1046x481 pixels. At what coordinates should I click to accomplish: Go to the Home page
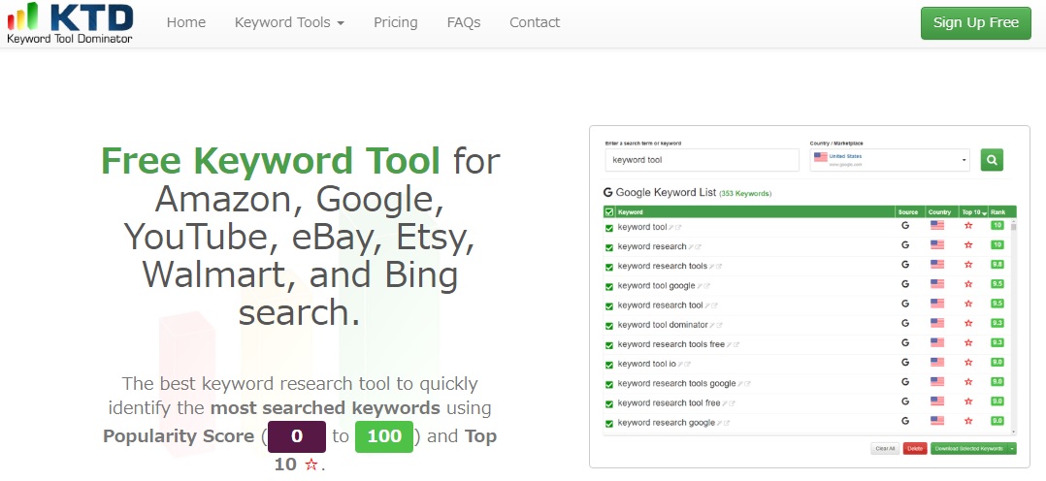pos(186,22)
